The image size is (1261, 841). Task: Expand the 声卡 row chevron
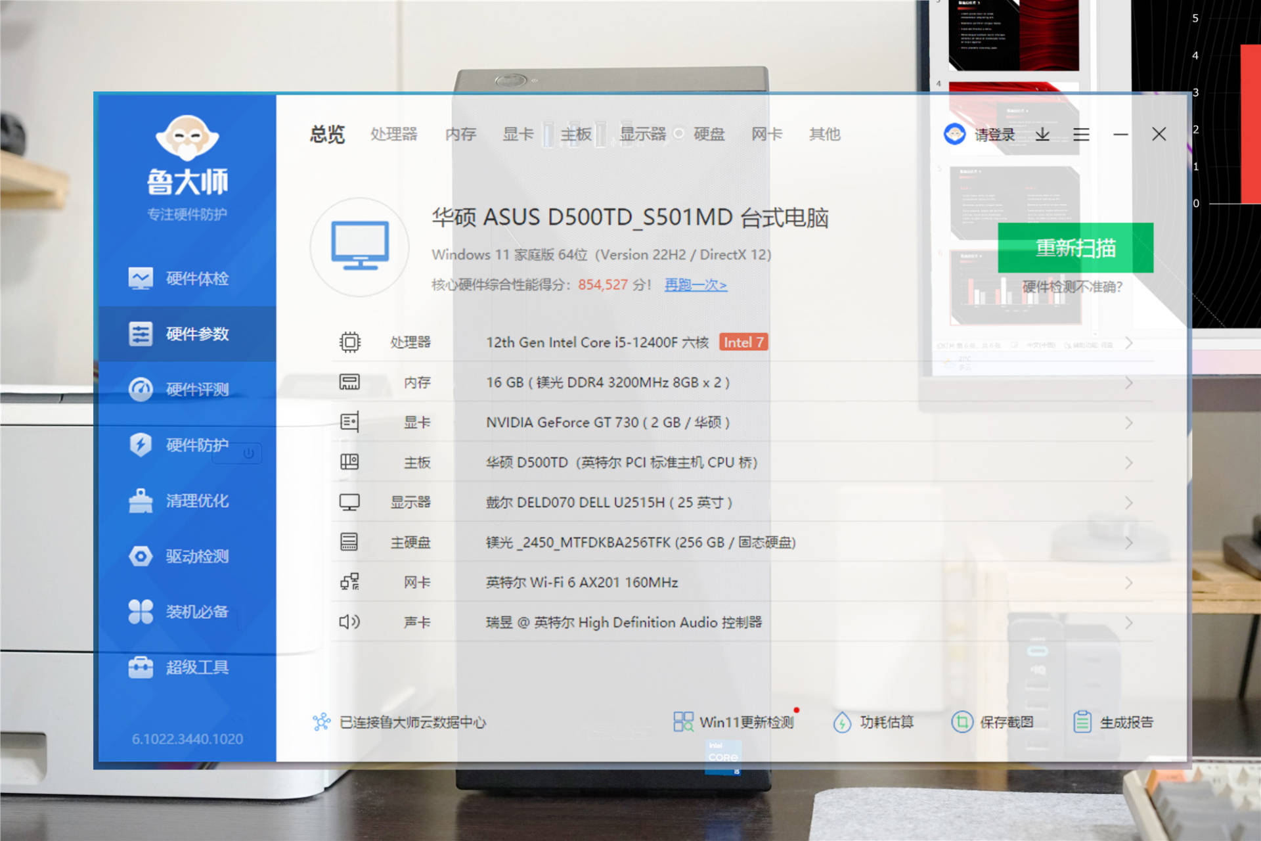tap(1129, 623)
